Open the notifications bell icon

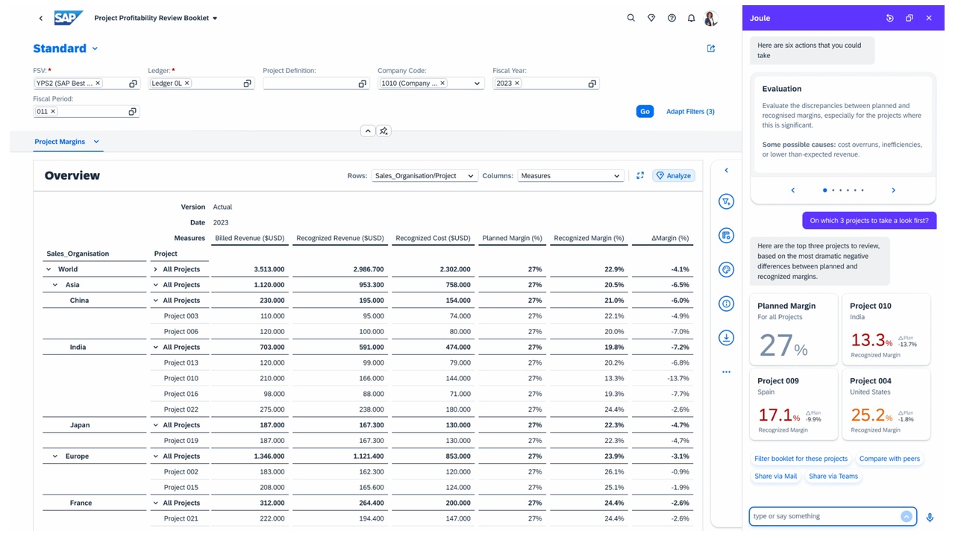691,18
